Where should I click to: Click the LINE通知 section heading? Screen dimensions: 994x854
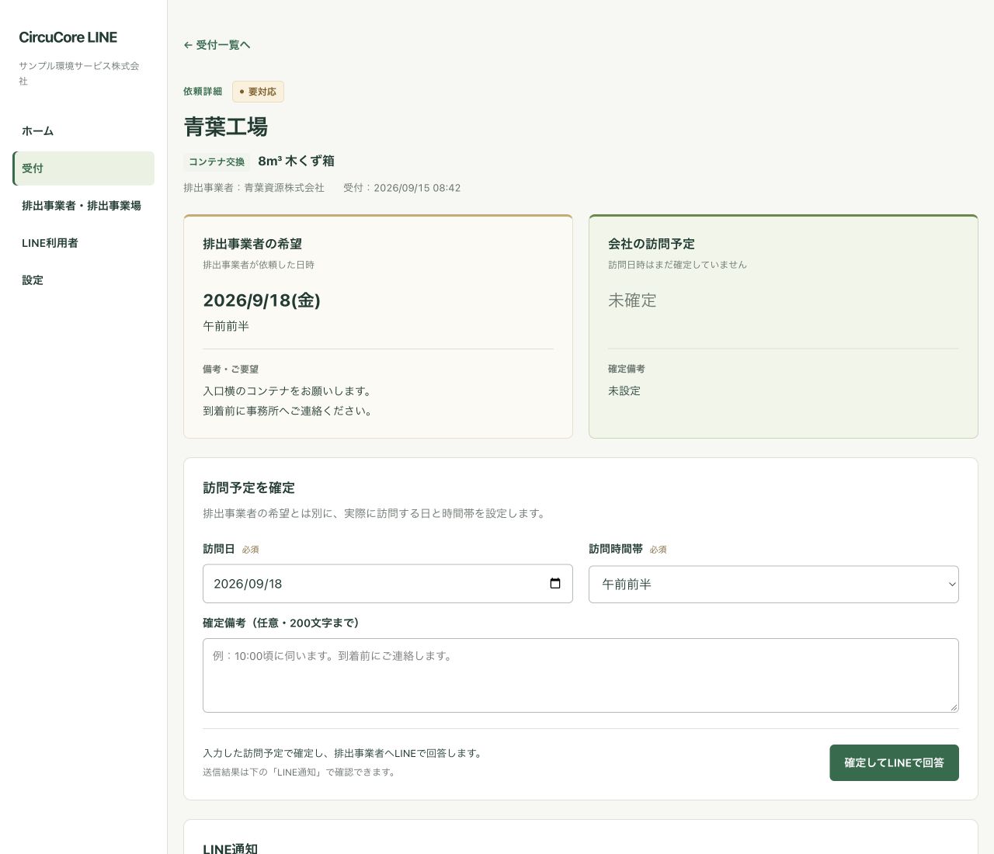pyautogui.click(x=230, y=848)
